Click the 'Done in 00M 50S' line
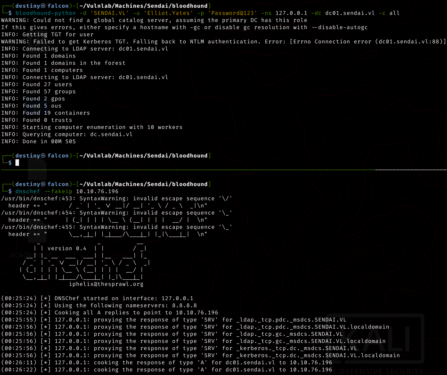 pos(38,141)
